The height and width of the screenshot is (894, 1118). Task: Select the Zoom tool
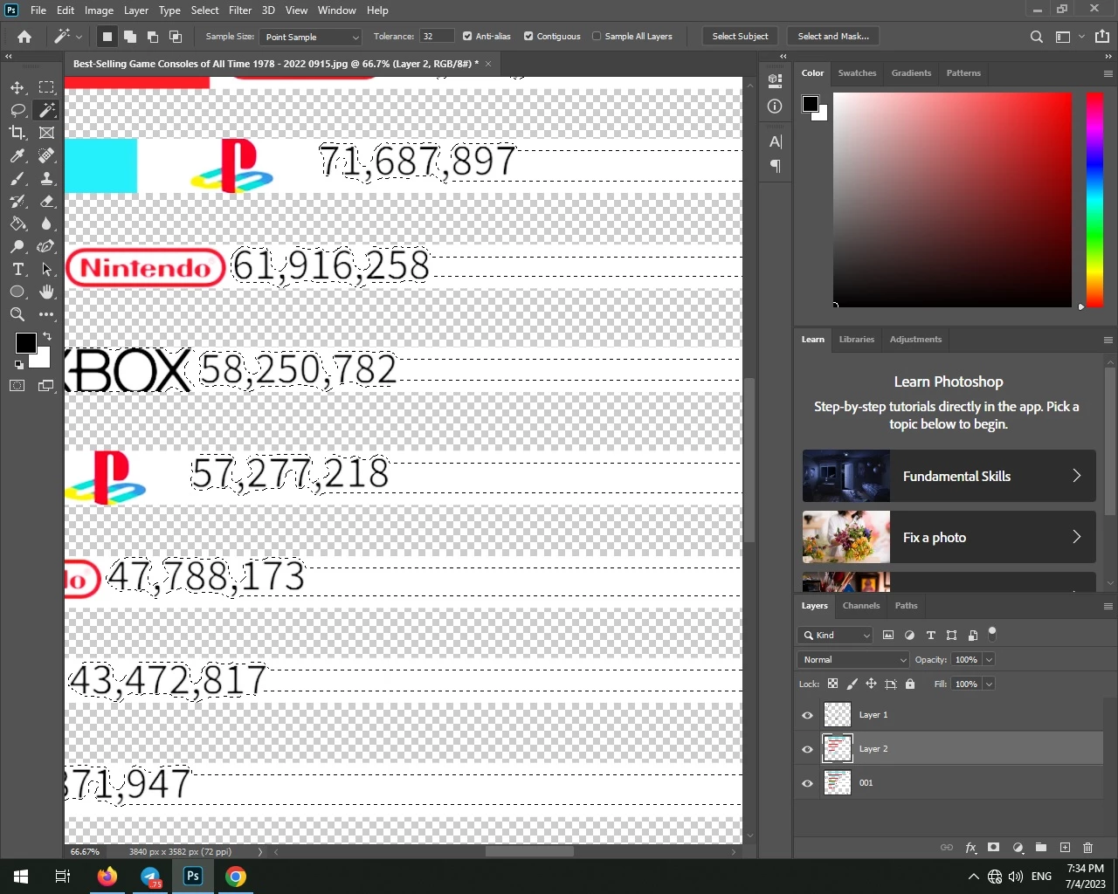click(17, 314)
